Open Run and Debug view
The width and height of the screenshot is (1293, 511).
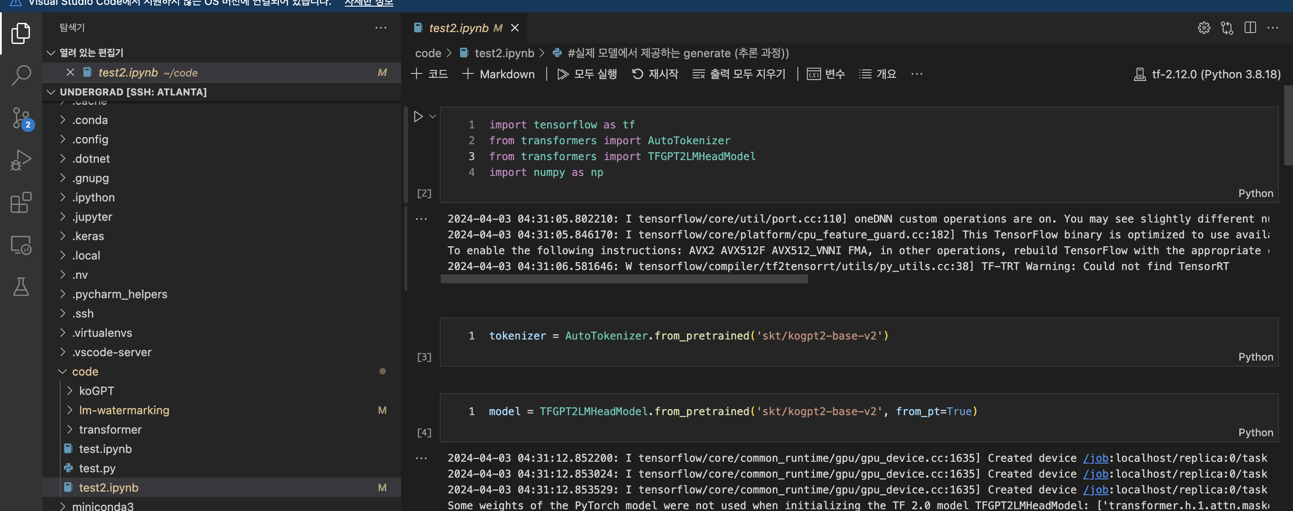pyautogui.click(x=21, y=160)
